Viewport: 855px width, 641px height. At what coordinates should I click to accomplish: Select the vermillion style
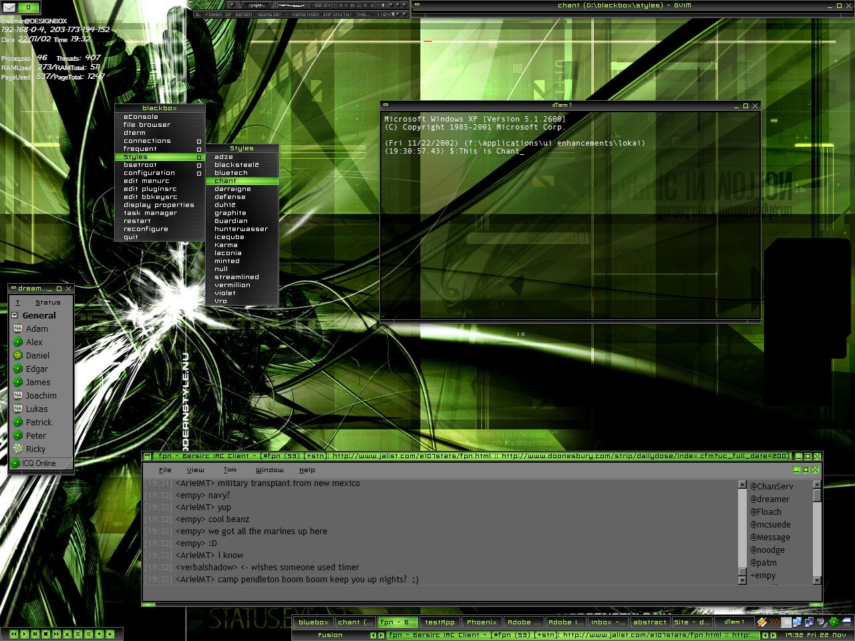pyautogui.click(x=242, y=285)
